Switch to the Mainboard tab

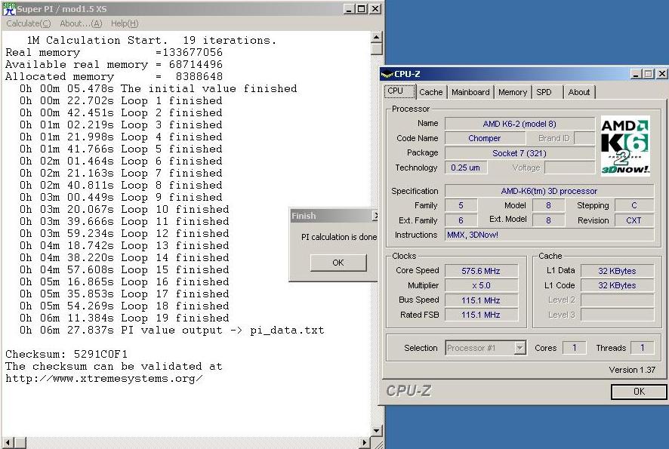[470, 92]
